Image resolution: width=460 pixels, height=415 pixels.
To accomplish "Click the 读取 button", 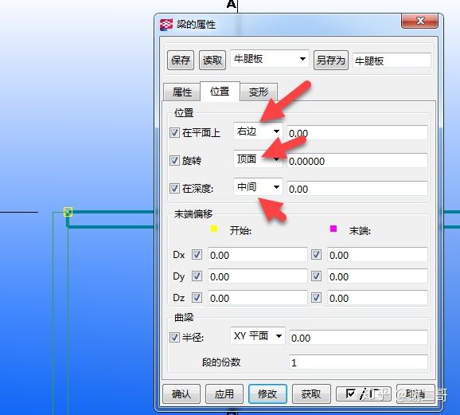I will (x=212, y=61).
